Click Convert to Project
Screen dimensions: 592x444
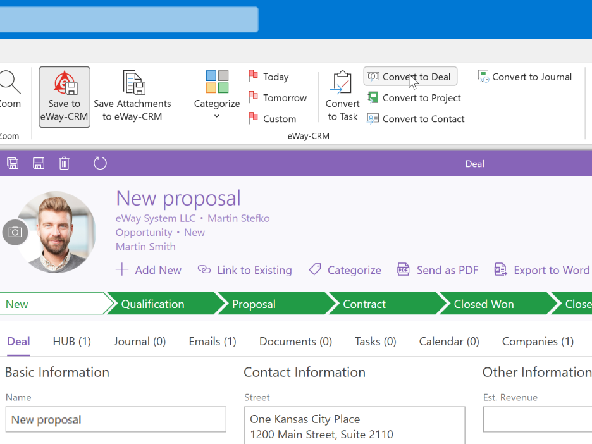click(x=414, y=98)
